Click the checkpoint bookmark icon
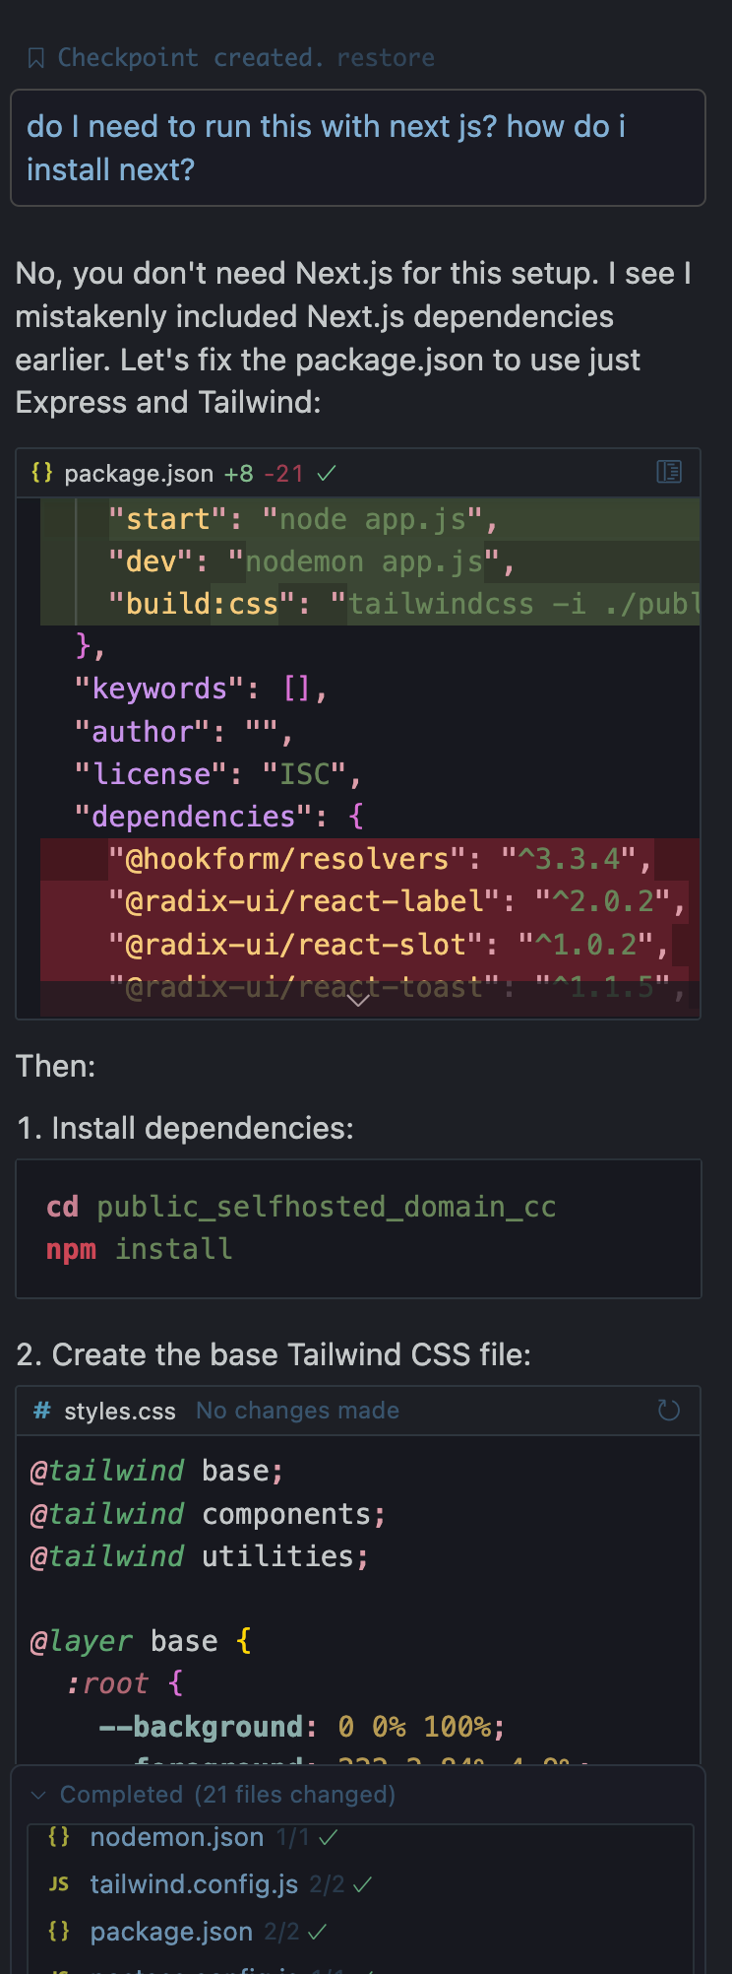 36,59
